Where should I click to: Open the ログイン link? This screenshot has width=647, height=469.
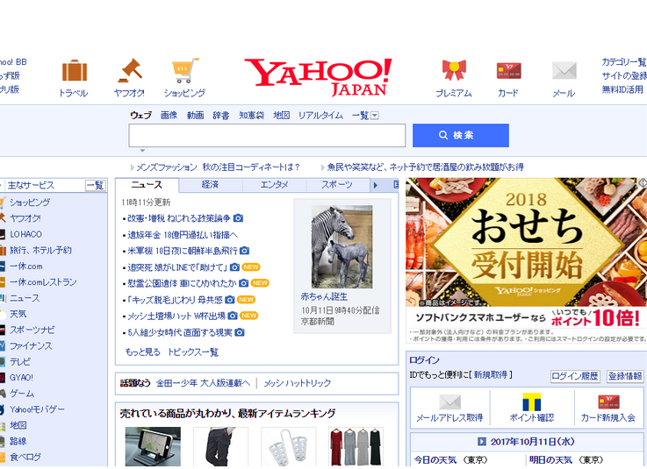tap(424, 359)
